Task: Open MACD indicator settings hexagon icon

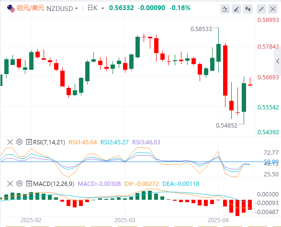Action: pyautogui.click(x=19, y=184)
